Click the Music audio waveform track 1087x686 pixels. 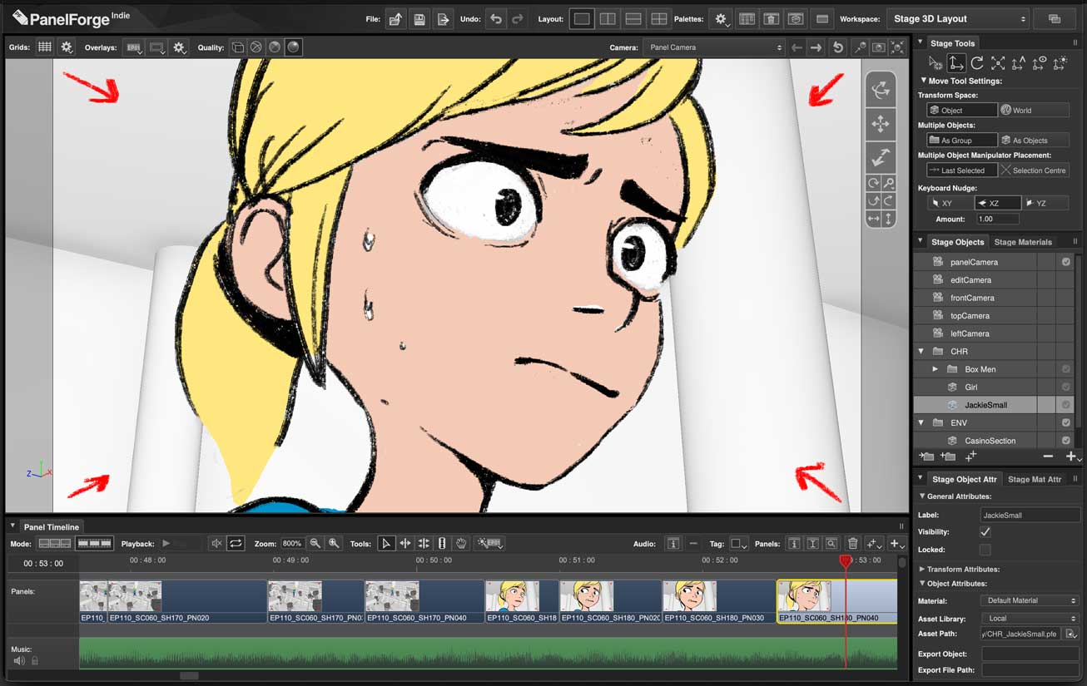click(488, 654)
